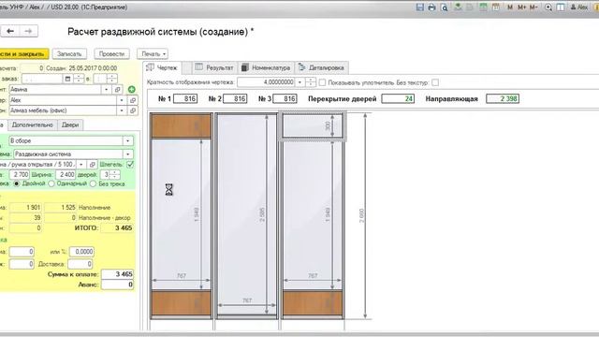Viewport: 599px width, 337px height.
Task: Toggle the split-panel layout icon
Action: pyautogui.click(x=561, y=7)
